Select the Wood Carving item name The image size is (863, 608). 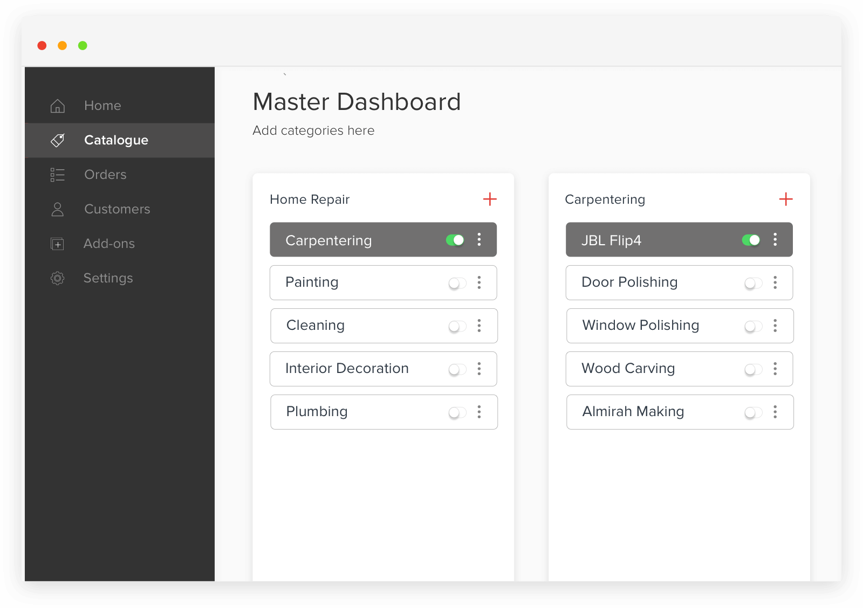pyautogui.click(x=628, y=369)
